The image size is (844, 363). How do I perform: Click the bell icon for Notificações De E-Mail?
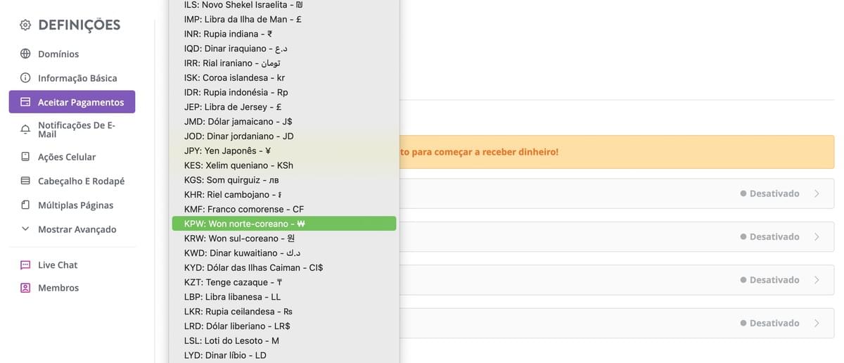(x=25, y=129)
